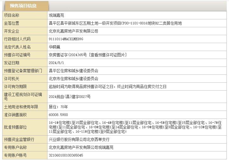Click the issue date 2024/8/1
This screenshot has width=229, height=160.
56,63
